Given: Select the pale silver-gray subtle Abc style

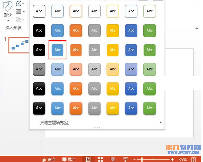Looking at the screenshot, I should coord(94,69).
